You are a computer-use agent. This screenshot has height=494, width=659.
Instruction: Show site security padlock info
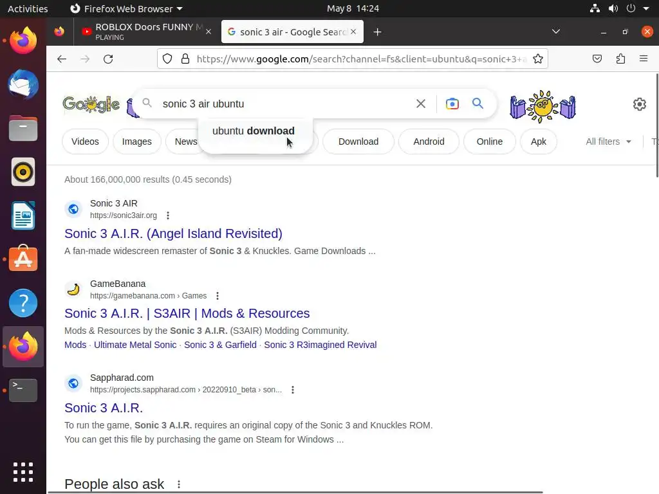click(x=185, y=59)
